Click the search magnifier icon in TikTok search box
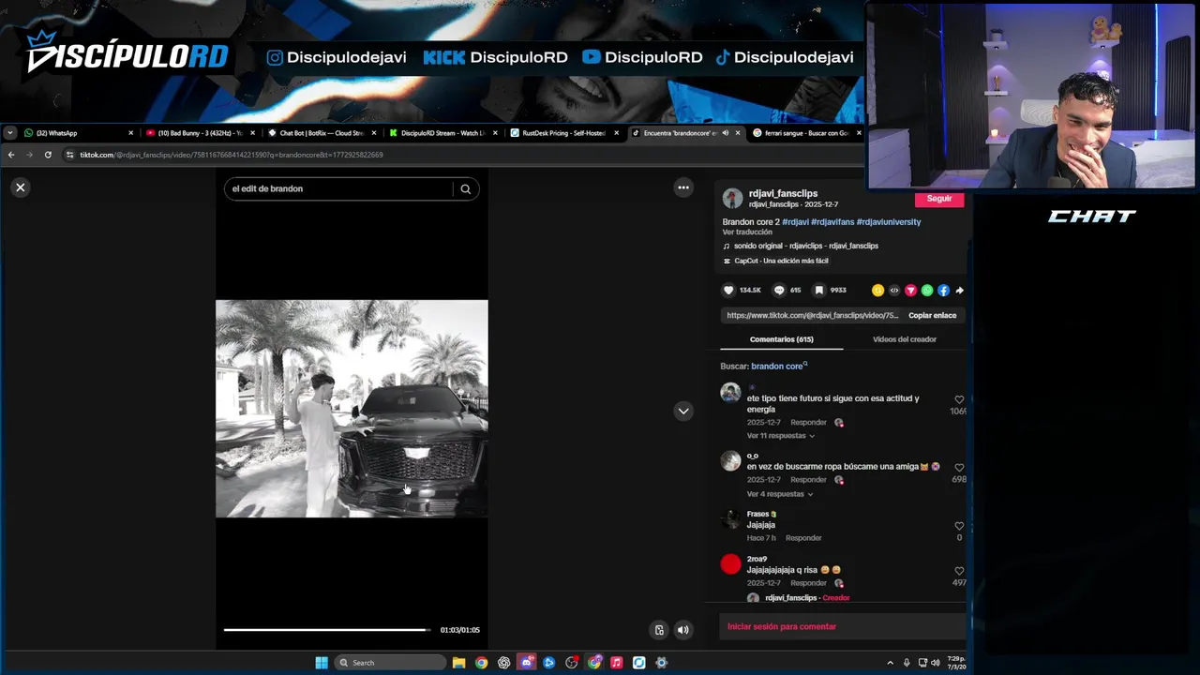Image resolution: width=1200 pixels, height=675 pixels. click(465, 188)
